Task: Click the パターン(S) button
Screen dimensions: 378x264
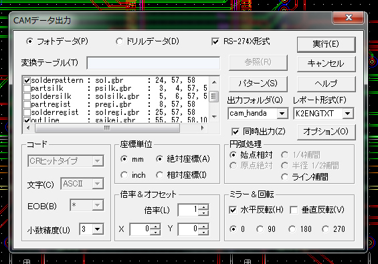Action: coord(258,84)
